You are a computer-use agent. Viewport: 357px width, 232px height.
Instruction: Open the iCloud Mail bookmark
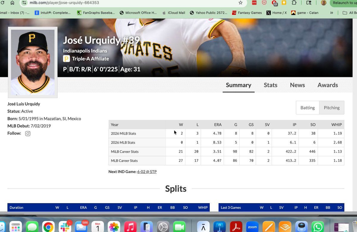[x=173, y=13]
